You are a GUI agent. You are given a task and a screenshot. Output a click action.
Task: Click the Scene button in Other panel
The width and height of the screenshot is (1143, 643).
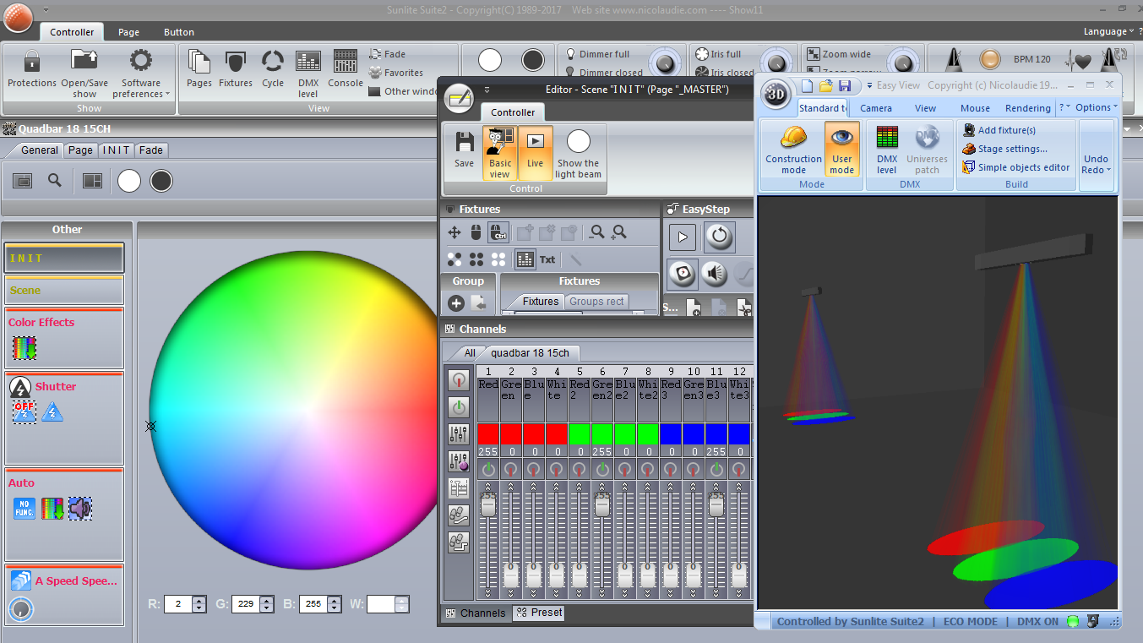pos(64,290)
